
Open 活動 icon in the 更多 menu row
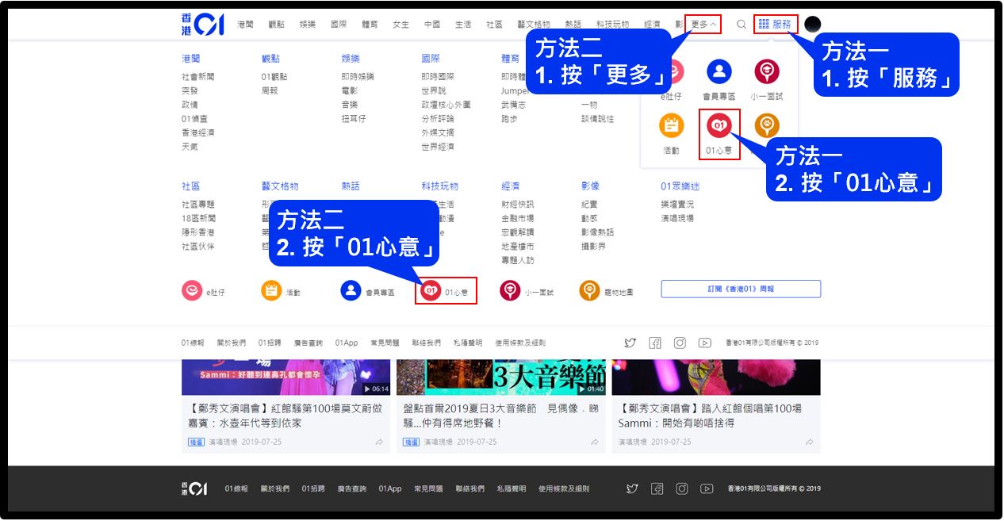(271, 291)
